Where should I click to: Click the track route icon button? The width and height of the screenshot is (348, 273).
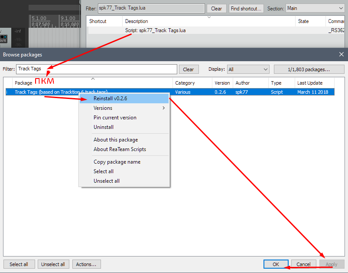point(3,39)
